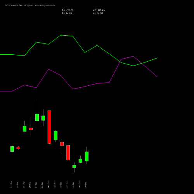Click the 28 Sep date label
The height and width of the screenshot is (194, 194).
[x=24, y=184]
